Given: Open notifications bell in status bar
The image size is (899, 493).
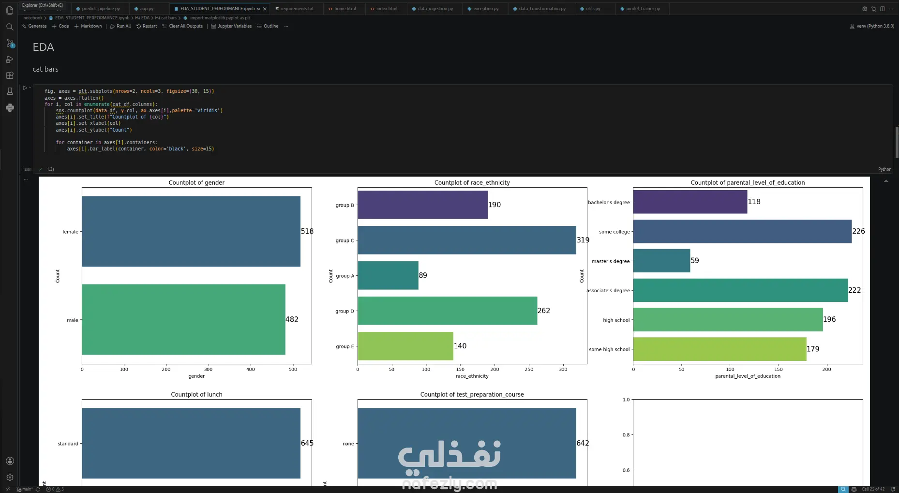Looking at the screenshot, I should [x=893, y=489].
